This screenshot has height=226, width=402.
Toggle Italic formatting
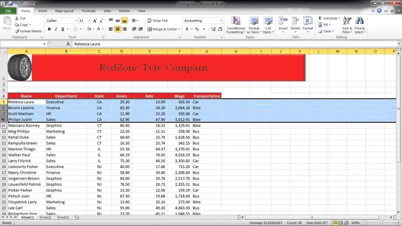tap(56, 29)
